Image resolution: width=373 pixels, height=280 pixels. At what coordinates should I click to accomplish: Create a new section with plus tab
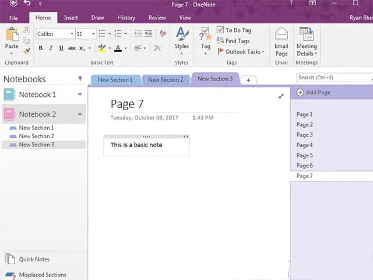click(248, 80)
